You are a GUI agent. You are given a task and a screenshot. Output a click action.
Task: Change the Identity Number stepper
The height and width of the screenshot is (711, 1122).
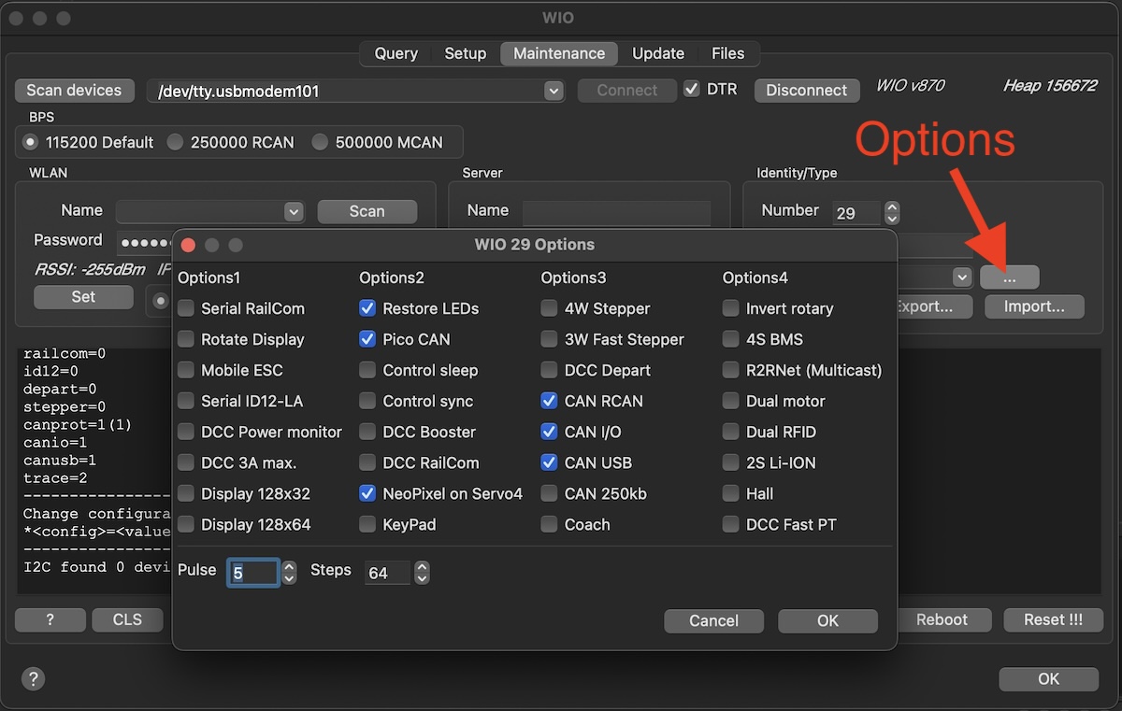tap(892, 213)
